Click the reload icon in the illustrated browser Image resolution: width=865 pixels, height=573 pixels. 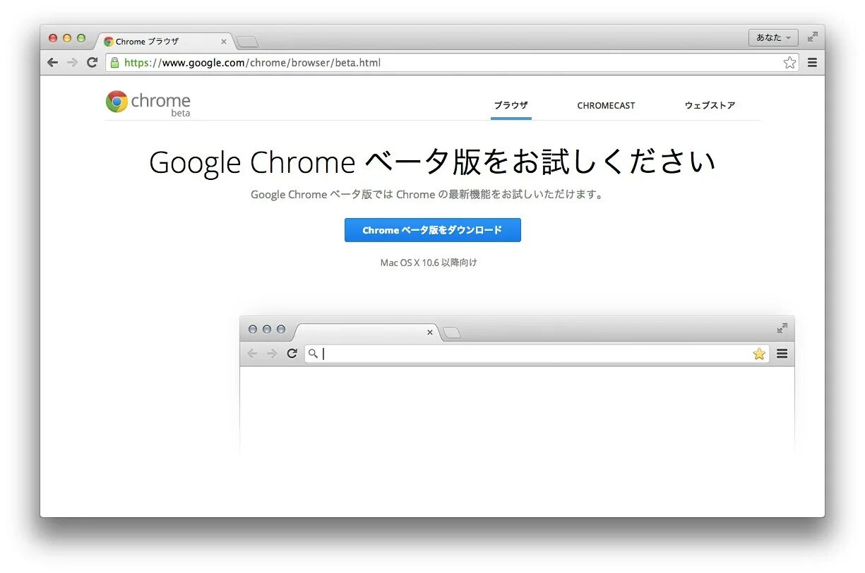pos(292,354)
